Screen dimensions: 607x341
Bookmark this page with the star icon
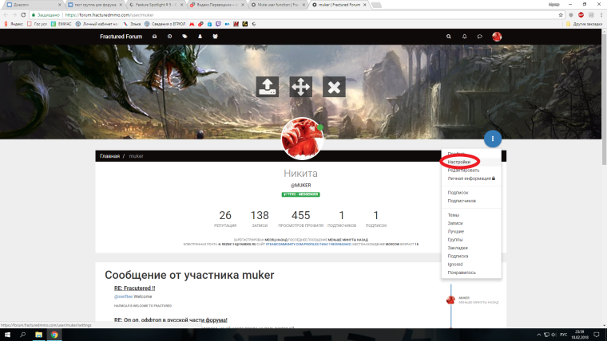pyautogui.click(x=561, y=14)
